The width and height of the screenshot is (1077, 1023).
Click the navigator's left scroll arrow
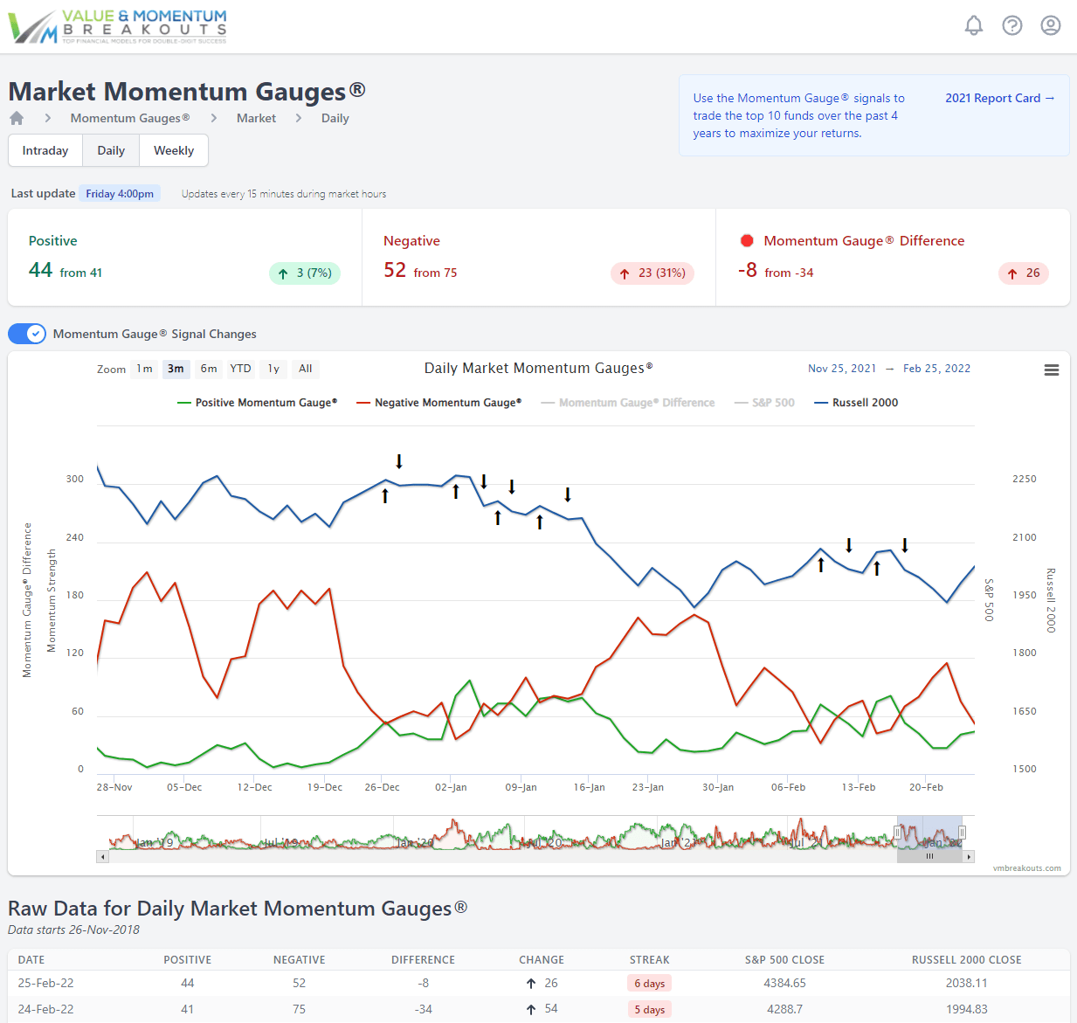click(x=102, y=857)
